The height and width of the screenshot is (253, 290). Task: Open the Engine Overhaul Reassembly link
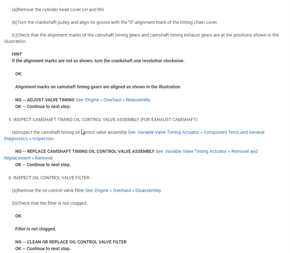click(113, 100)
